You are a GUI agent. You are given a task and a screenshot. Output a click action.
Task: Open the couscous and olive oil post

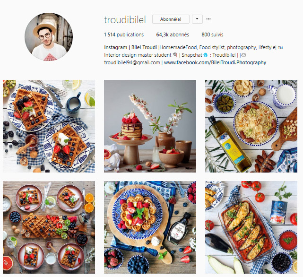coord(251,126)
